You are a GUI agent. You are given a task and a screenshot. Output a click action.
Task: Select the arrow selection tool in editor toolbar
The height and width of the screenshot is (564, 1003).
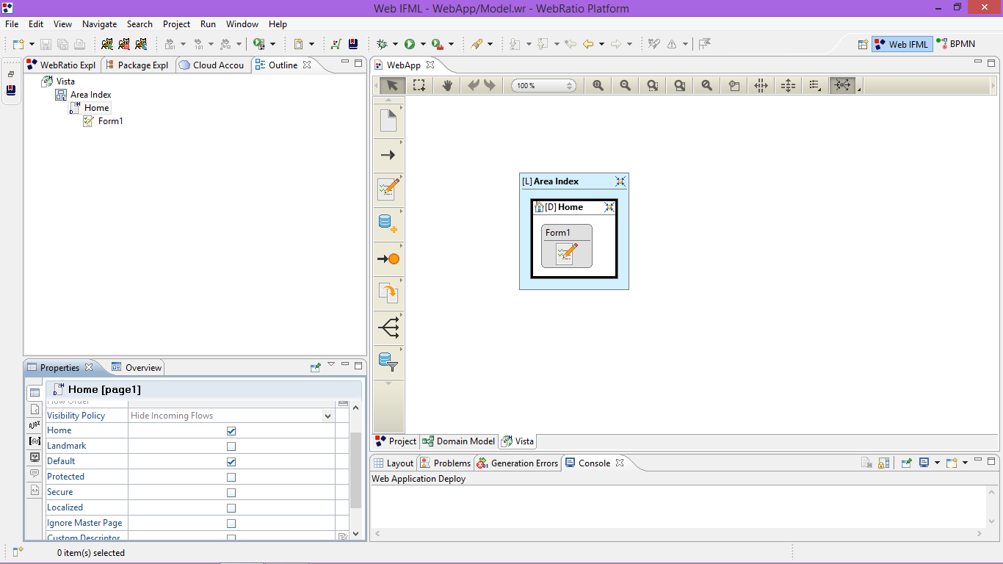pyautogui.click(x=391, y=85)
